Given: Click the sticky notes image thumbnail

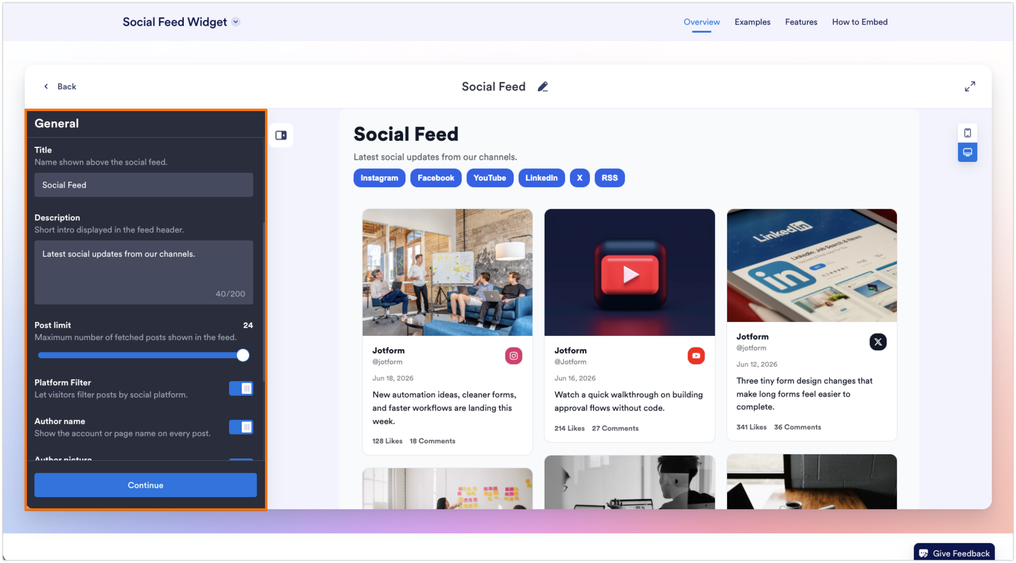Looking at the screenshot, I should coord(447,488).
